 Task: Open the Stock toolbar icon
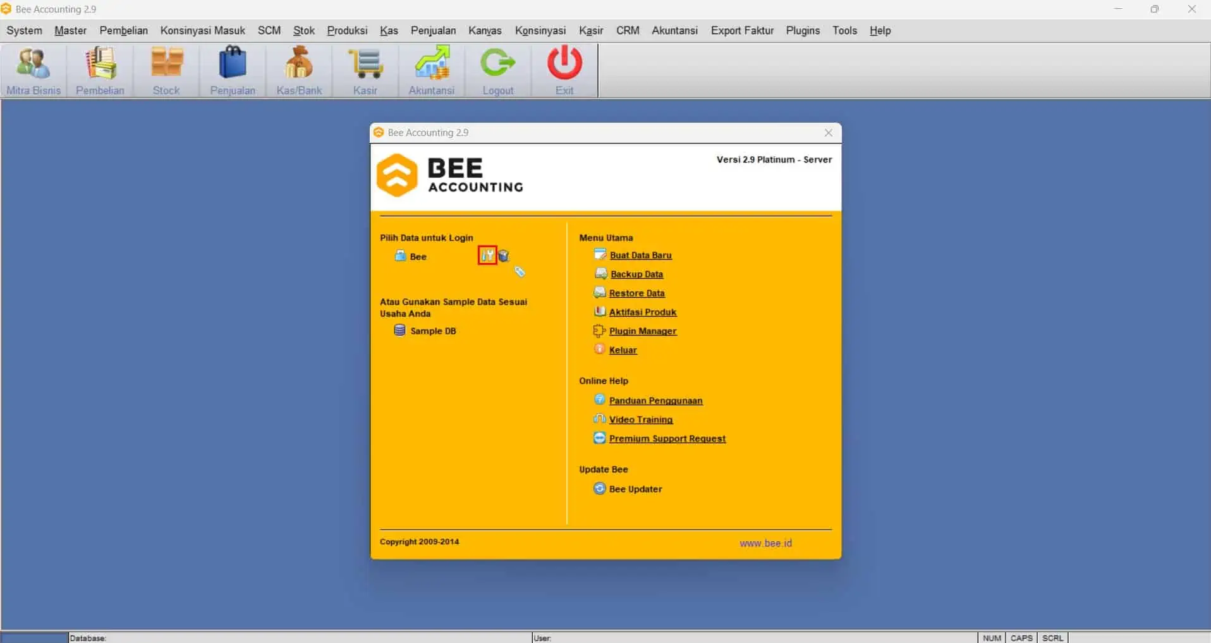pyautogui.click(x=166, y=71)
